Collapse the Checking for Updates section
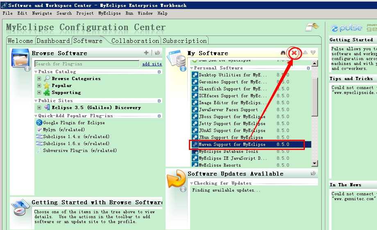This screenshot has height=230, width=377. 192,183
